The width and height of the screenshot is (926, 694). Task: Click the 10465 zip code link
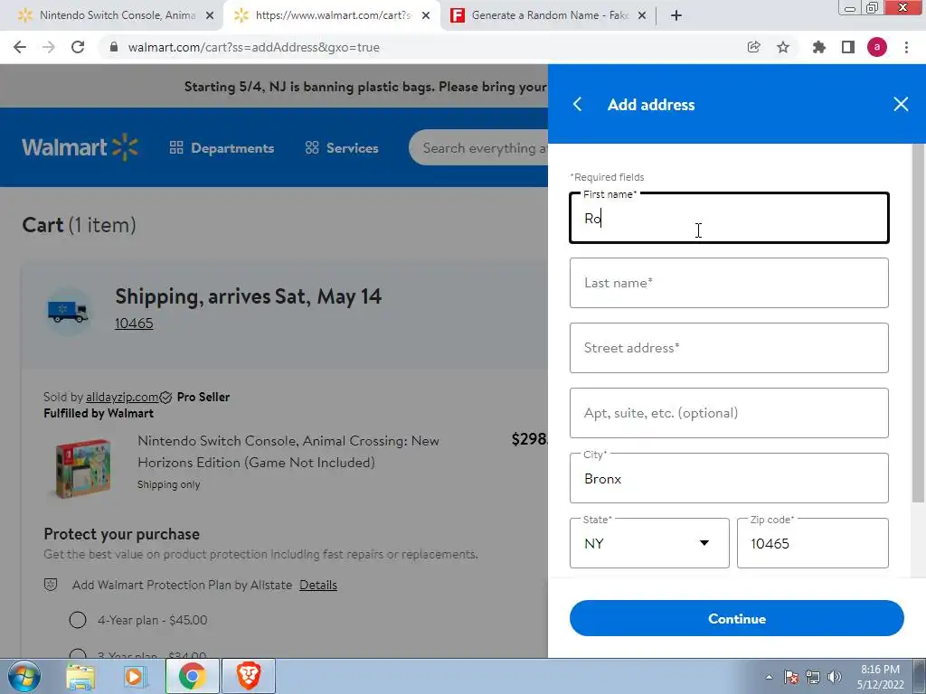[134, 324]
